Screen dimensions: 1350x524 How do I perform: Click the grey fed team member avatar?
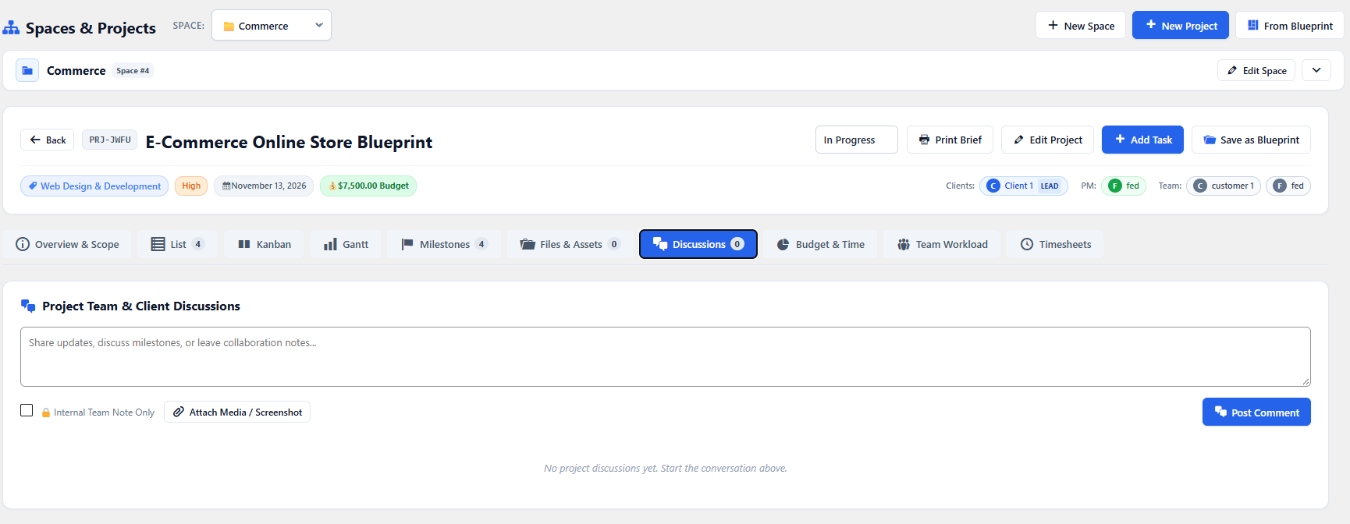coord(1280,186)
